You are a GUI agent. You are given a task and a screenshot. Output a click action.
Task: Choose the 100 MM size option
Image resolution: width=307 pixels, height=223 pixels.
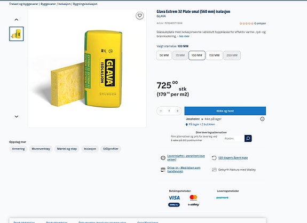click(197, 55)
